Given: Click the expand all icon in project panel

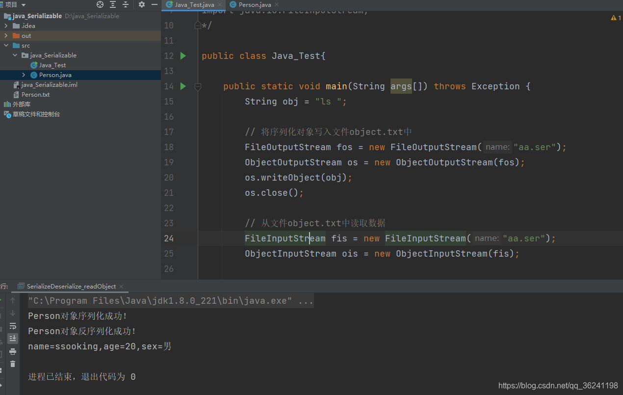Looking at the screenshot, I should coord(113,4).
